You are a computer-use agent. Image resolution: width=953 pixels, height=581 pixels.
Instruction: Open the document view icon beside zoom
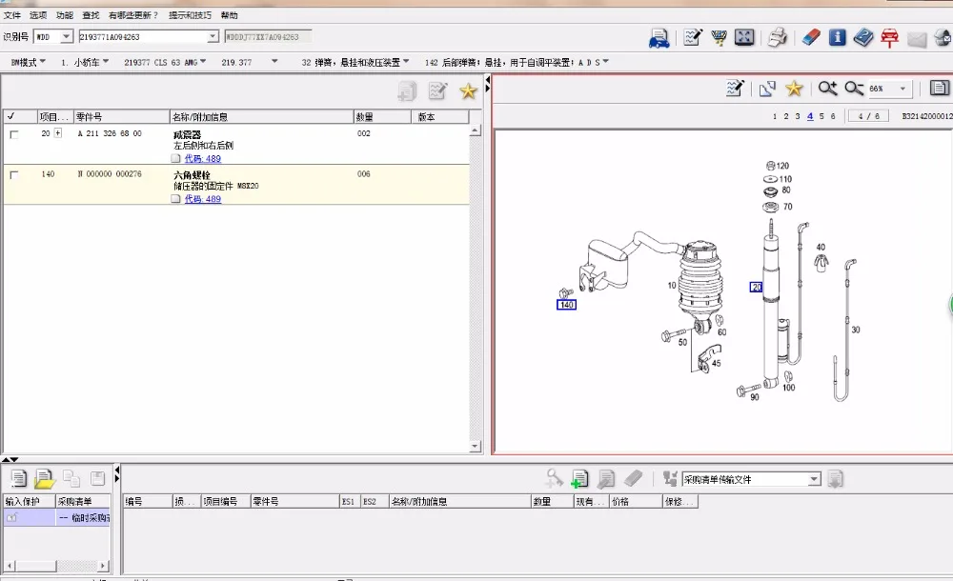939,89
